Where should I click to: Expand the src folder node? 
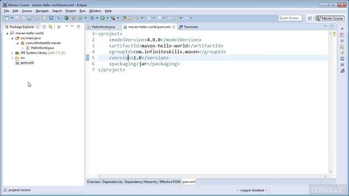click(13, 58)
